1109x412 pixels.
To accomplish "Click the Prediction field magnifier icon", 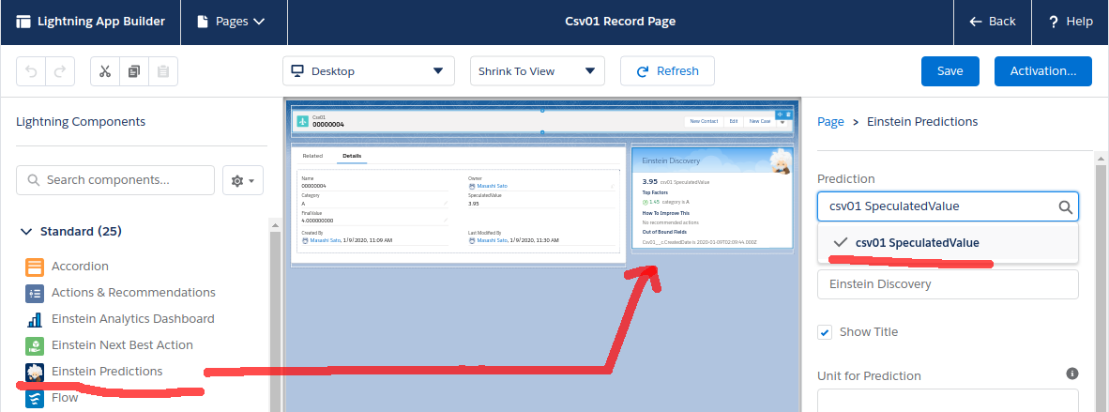I will tap(1065, 206).
